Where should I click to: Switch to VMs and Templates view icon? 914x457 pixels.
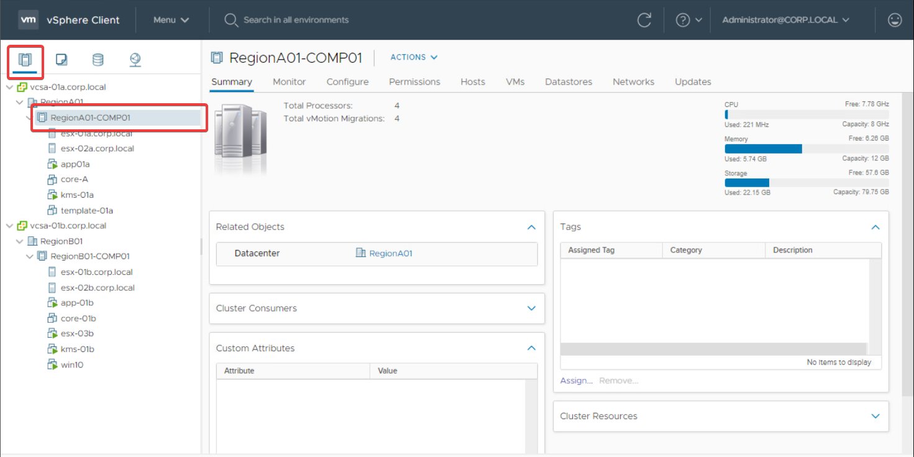62,60
